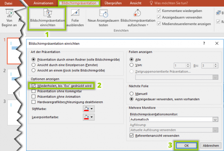
Task: Select the Bildschirmpräsentation tab
Action: [x=79, y=3]
